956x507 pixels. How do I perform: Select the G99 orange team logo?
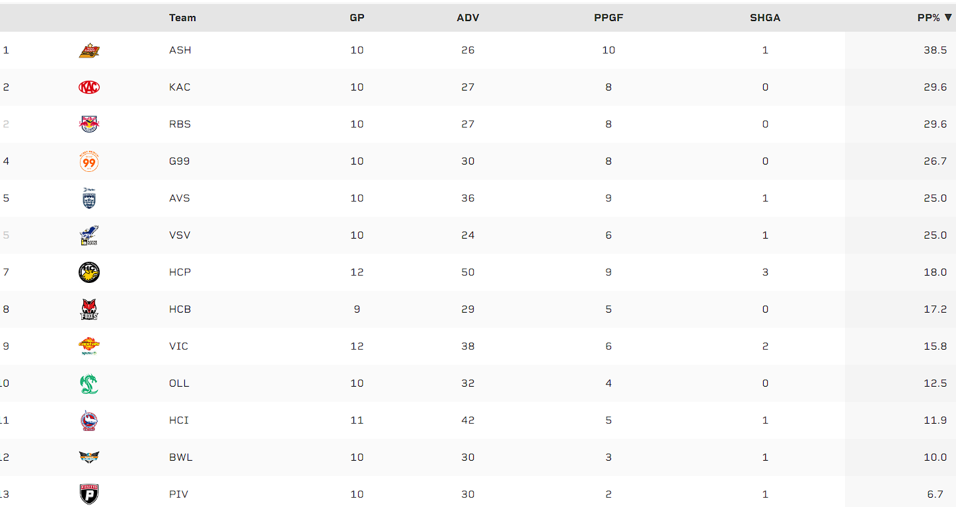click(x=89, y=161)
